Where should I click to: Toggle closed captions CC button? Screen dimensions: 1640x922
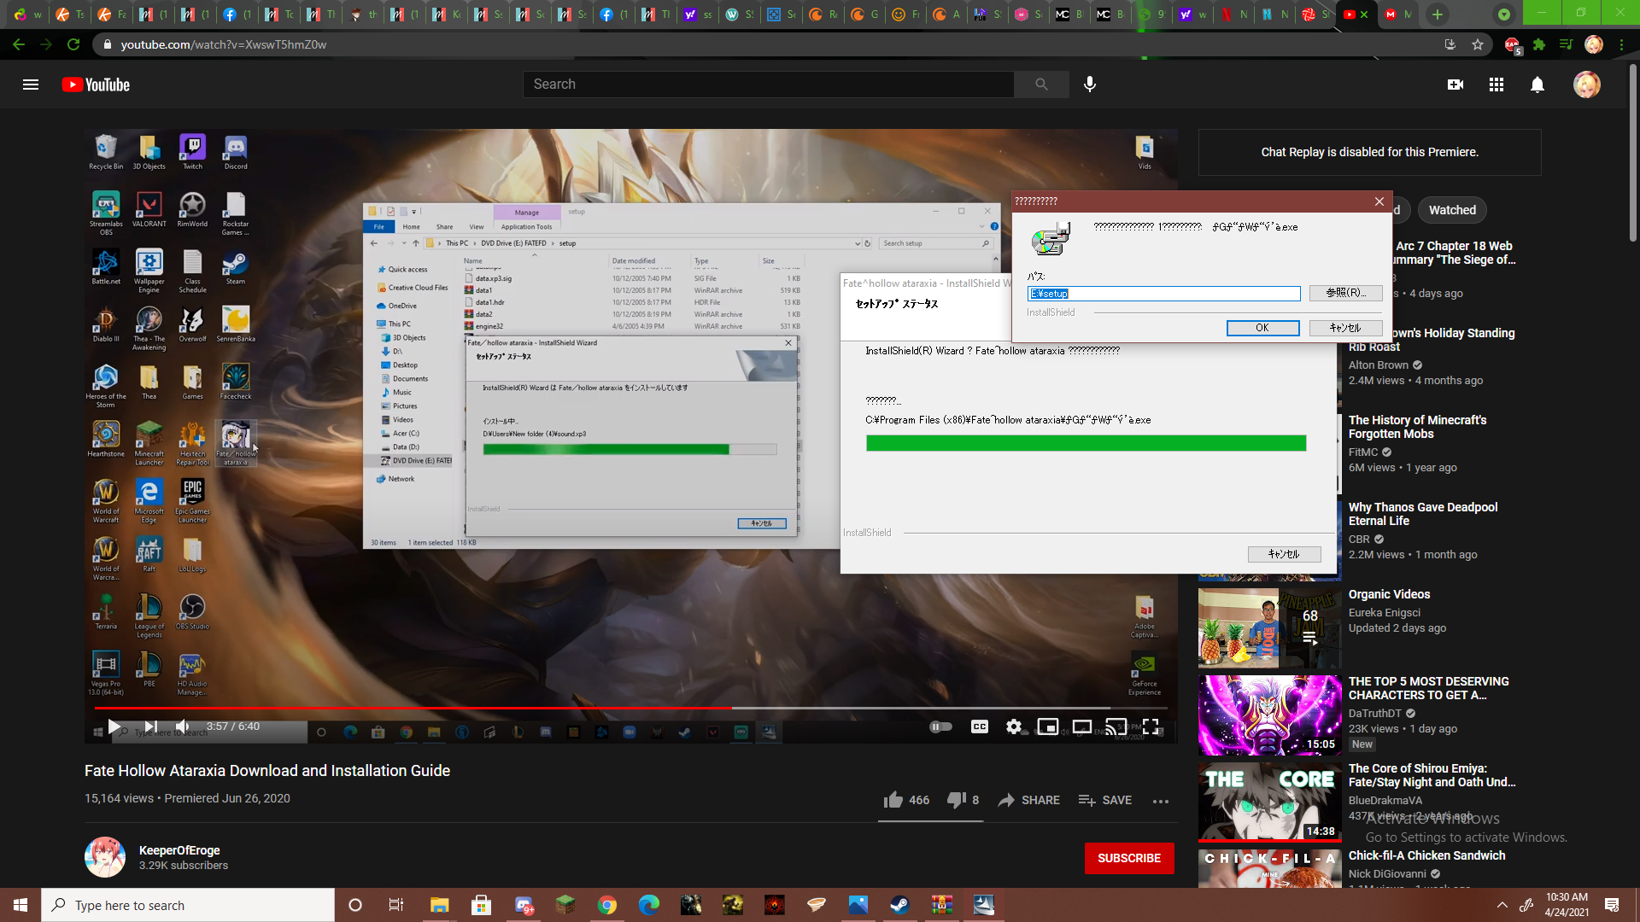980,727
